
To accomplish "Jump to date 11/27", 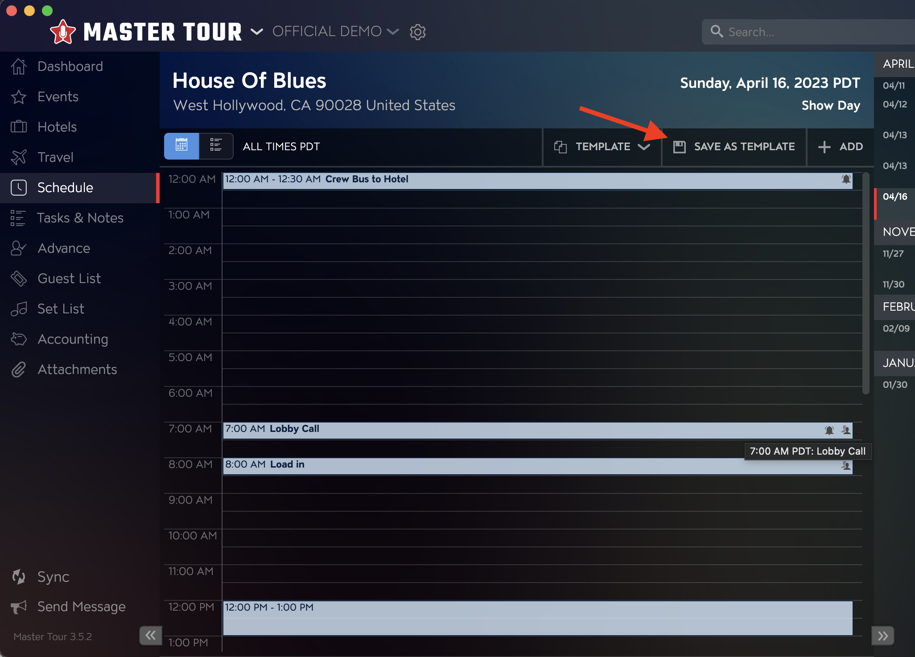I will [x=894, y=254].
